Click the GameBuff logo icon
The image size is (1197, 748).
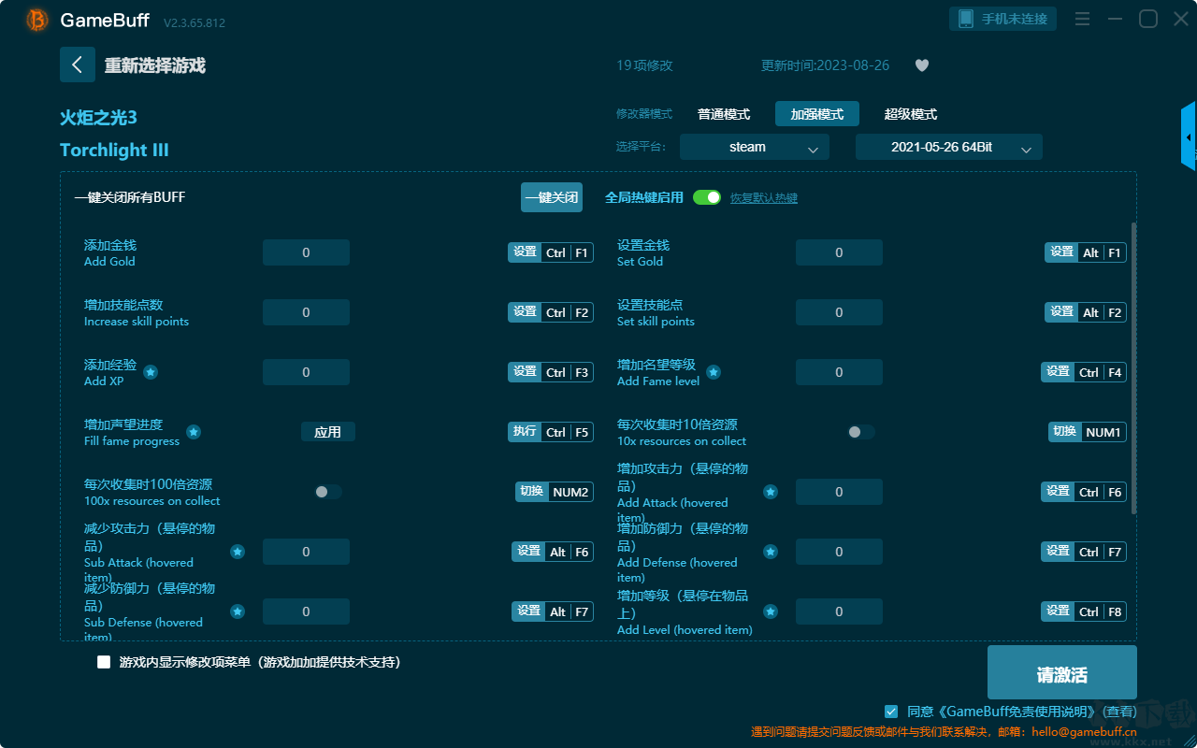tap(37, 20)
